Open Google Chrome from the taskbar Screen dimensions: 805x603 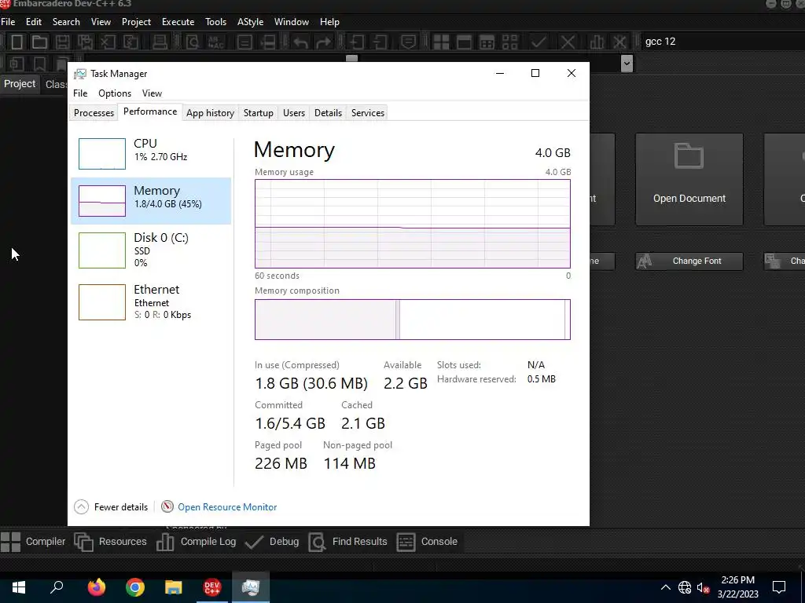coord(135,587)
